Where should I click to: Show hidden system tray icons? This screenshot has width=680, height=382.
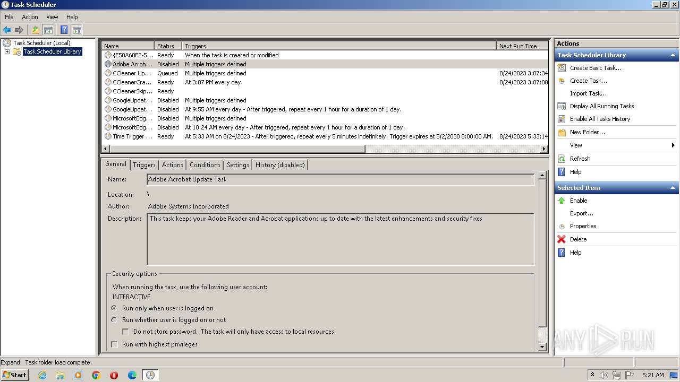click(x=593, y=375)
